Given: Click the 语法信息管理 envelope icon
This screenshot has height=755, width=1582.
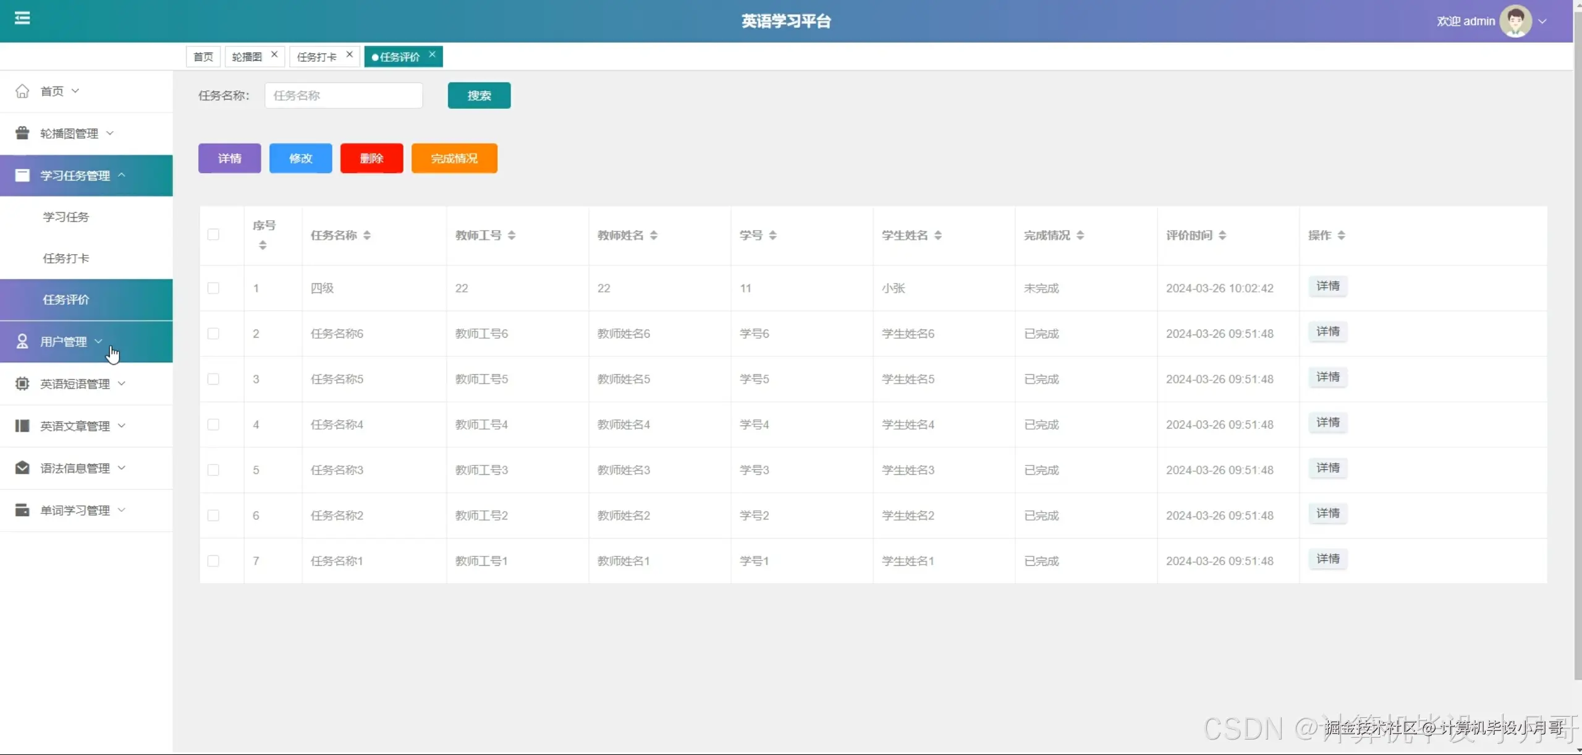Looking at the screenshot, I should [x=22, y=468].
